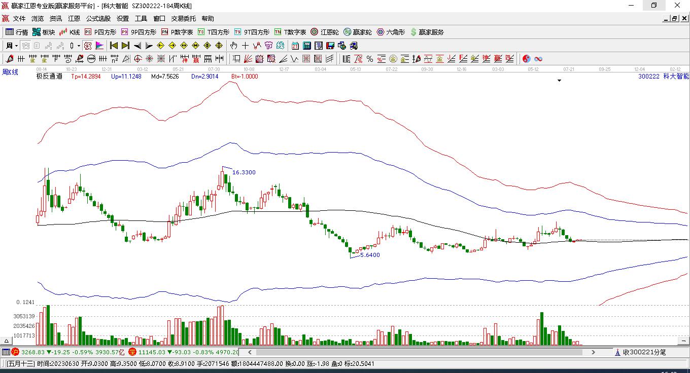Click the 赢家服务 button
Viewport: 690px width, 373px height.
tap(427, 32)
